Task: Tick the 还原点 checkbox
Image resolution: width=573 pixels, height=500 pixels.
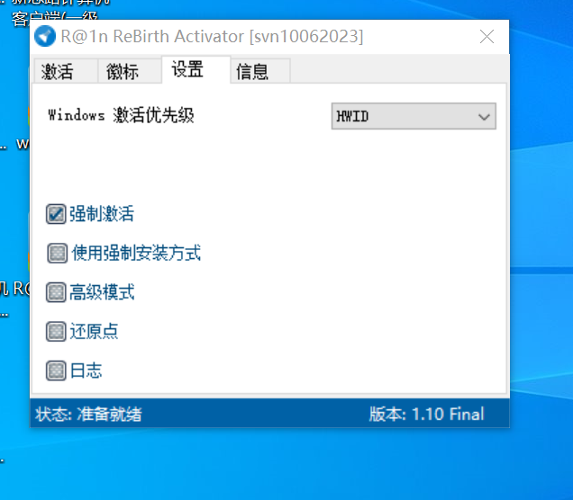Action: 56,332
